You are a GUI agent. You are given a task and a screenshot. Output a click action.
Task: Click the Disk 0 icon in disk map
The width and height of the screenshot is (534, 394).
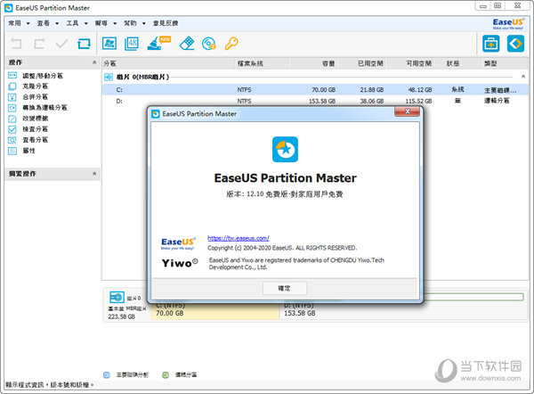coord(117,297)
